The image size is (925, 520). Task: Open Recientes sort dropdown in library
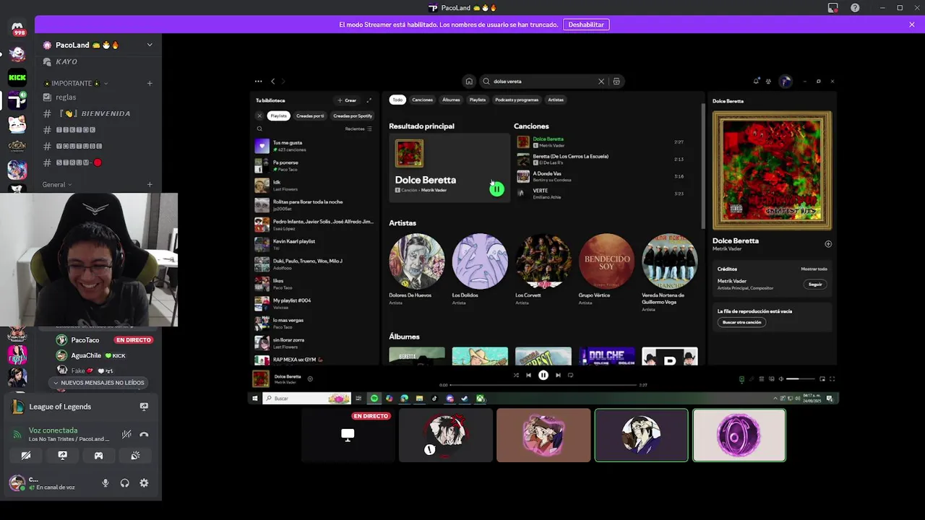358,129
